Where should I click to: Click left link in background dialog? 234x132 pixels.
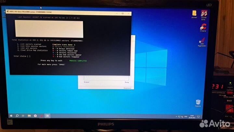(86, 82)
